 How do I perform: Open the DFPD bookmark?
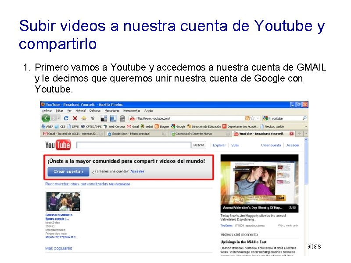73,127
